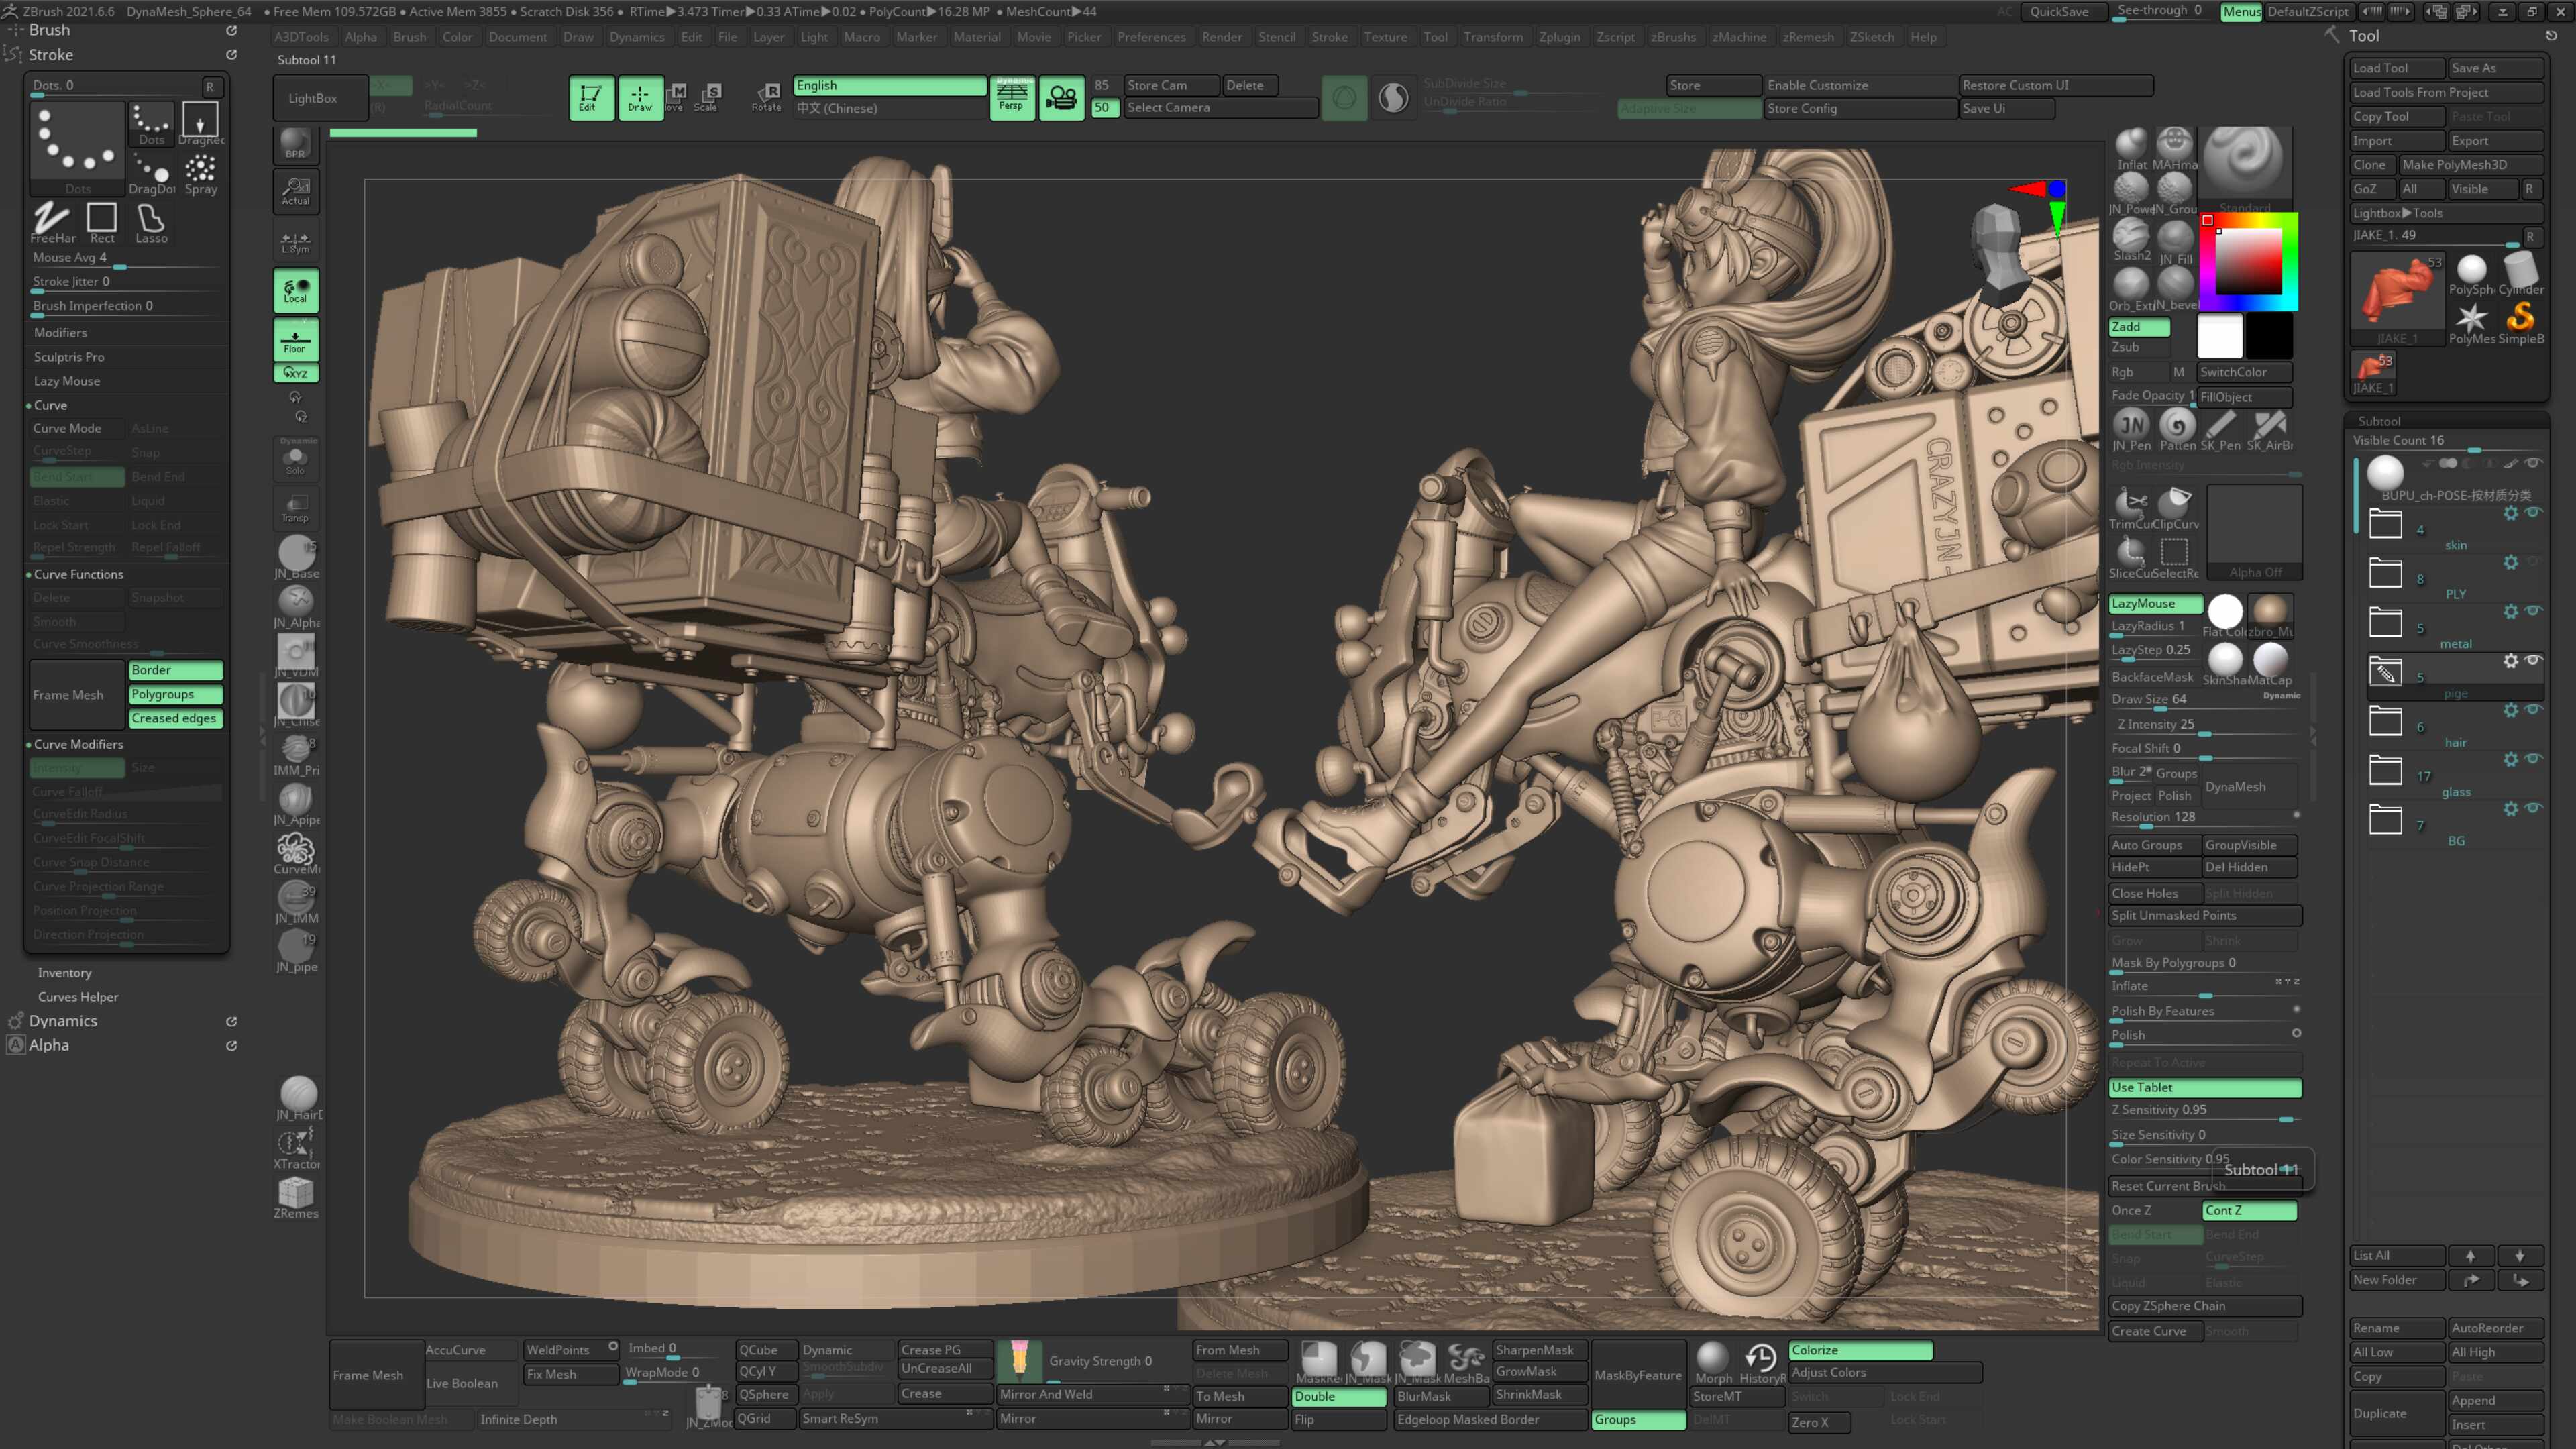
Task: Open the Material menu
Action: [976, 37]
